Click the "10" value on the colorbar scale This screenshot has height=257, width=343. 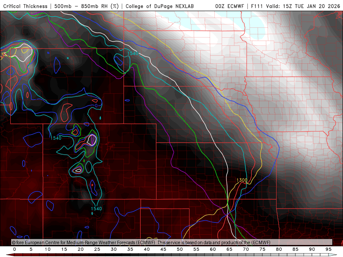48,249
